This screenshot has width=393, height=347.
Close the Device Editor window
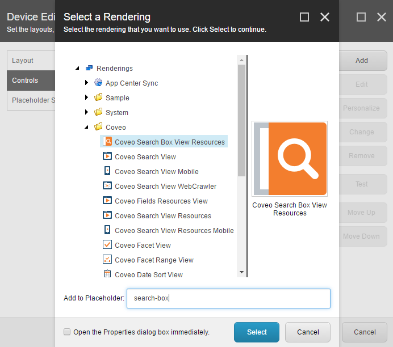(382, 17)
